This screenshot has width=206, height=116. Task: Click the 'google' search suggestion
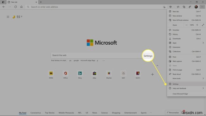click(76, 61)
